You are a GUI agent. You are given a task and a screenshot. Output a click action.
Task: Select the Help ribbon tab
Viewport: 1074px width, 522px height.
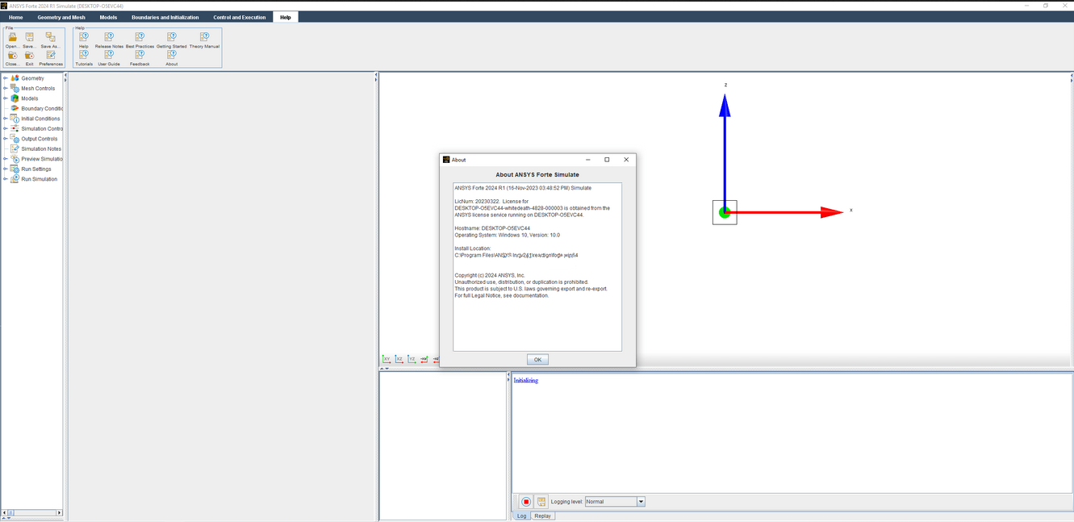click(286, 17)
